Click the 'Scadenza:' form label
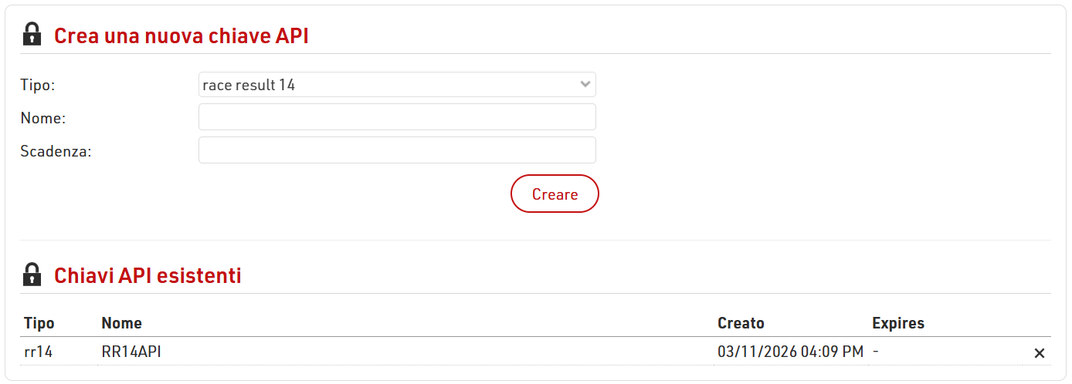 pos(56,151)
